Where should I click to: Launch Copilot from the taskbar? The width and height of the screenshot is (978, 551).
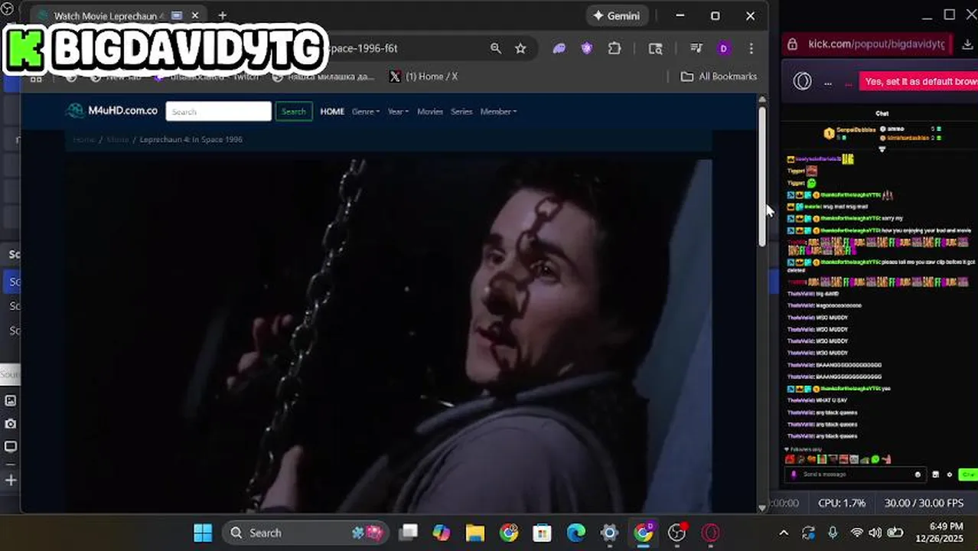click(442, 533)
